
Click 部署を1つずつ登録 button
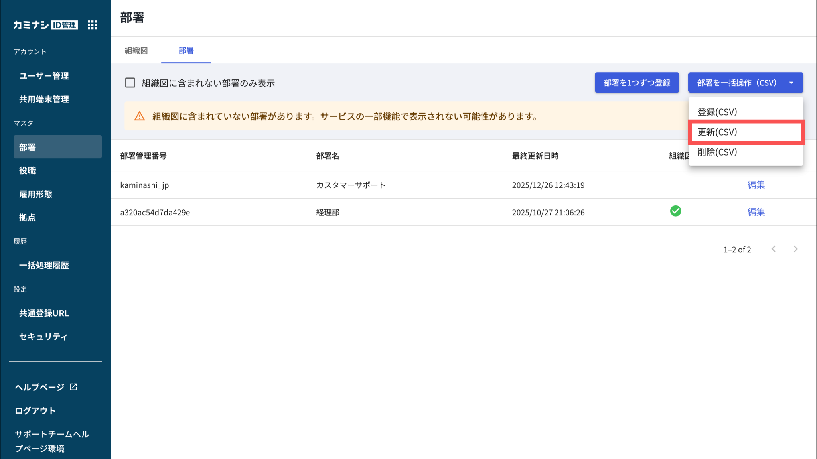[x=637, y=83]
